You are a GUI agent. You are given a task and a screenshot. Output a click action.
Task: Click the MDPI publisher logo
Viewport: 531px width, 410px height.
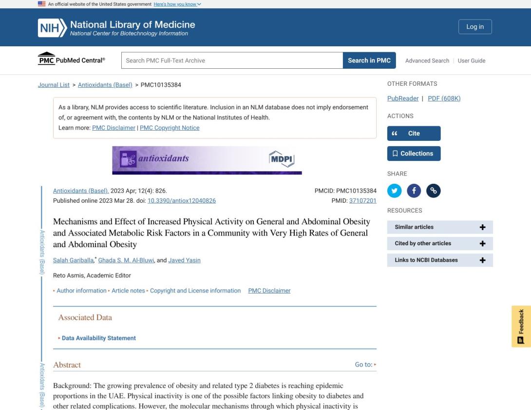pyautogui.click(x=282, y=159)
